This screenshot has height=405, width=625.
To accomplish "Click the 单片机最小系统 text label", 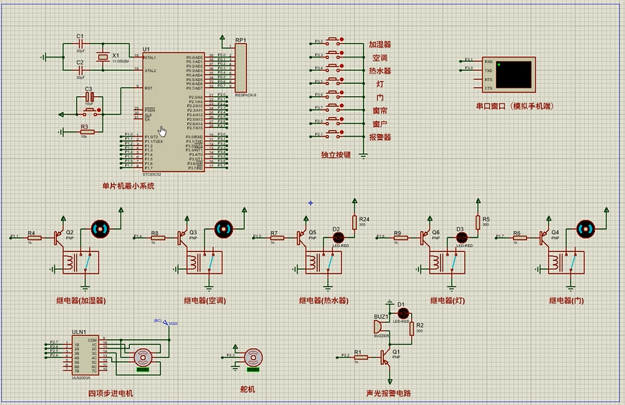I will 127,185.
